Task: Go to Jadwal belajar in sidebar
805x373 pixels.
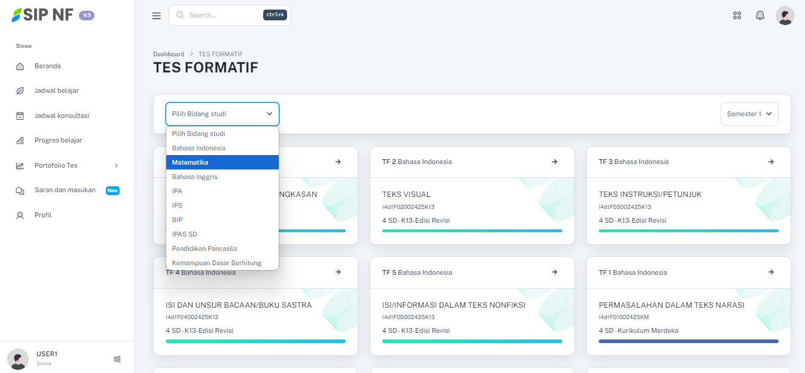Action: coord(56,90)
